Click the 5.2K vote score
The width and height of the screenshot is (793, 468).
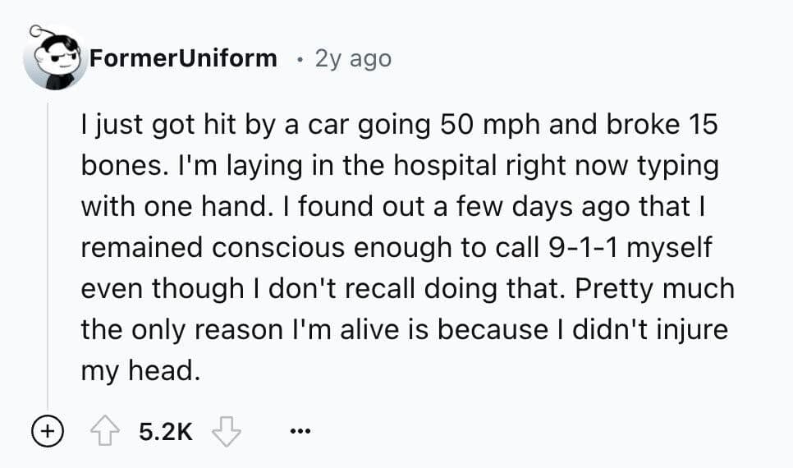tap(166, 430)
